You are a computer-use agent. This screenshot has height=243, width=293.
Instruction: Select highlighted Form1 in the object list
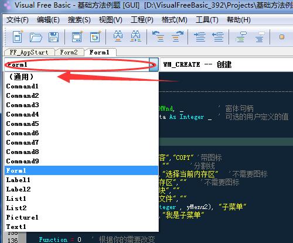tap(81, 170)
